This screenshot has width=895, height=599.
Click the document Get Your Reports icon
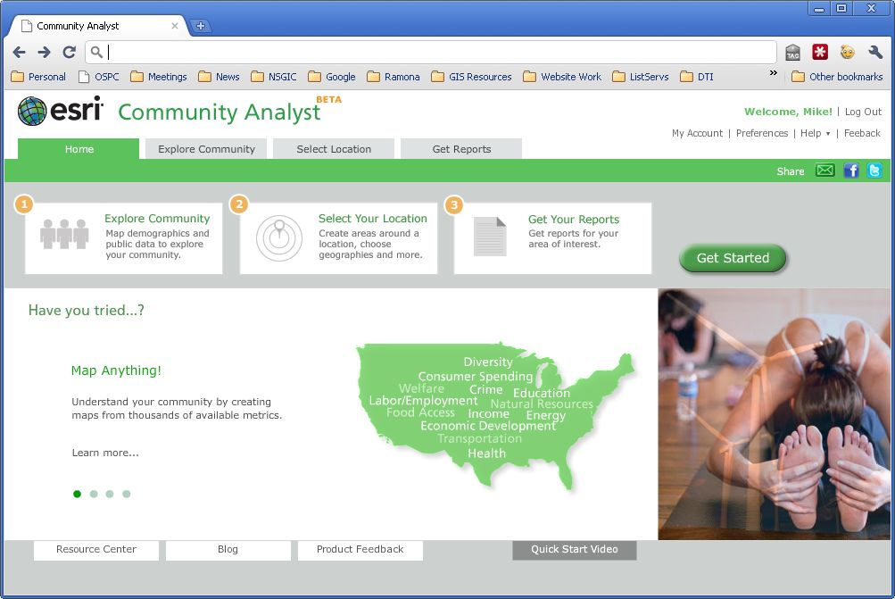(x=490, y=237)
